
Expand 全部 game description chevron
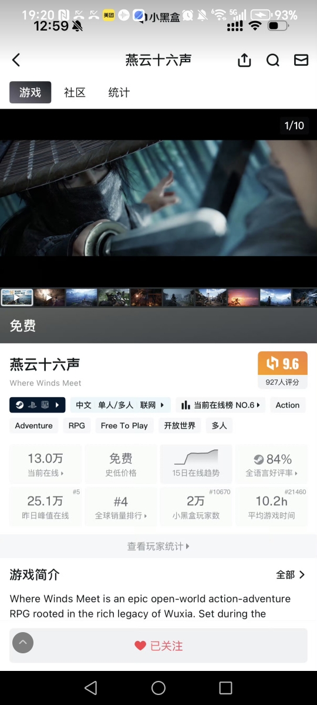(291, 575)
